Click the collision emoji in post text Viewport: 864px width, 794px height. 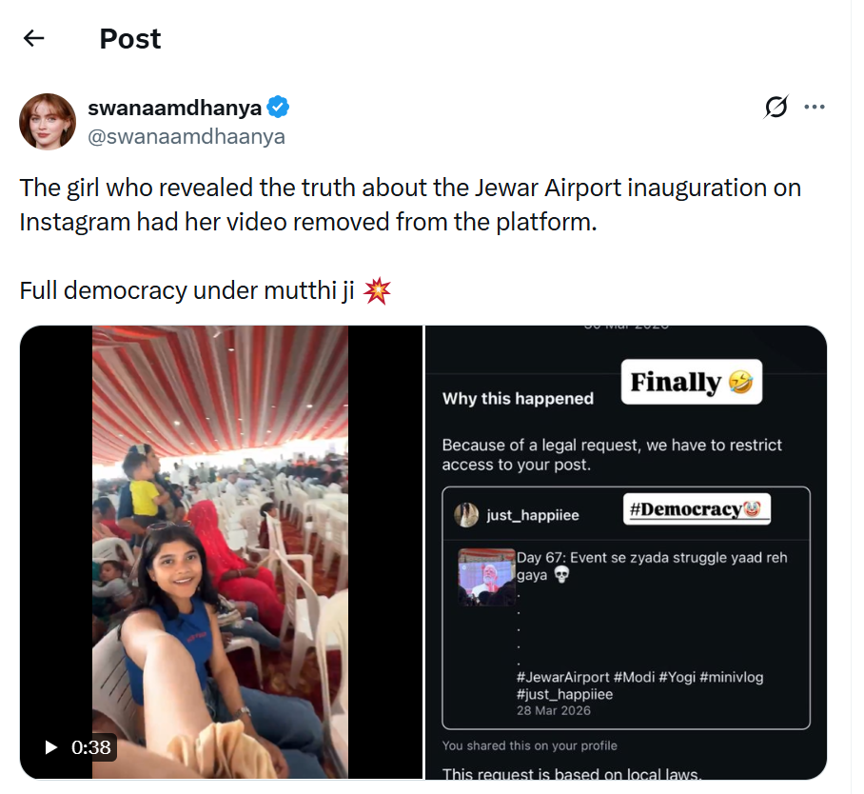[378, 291]
